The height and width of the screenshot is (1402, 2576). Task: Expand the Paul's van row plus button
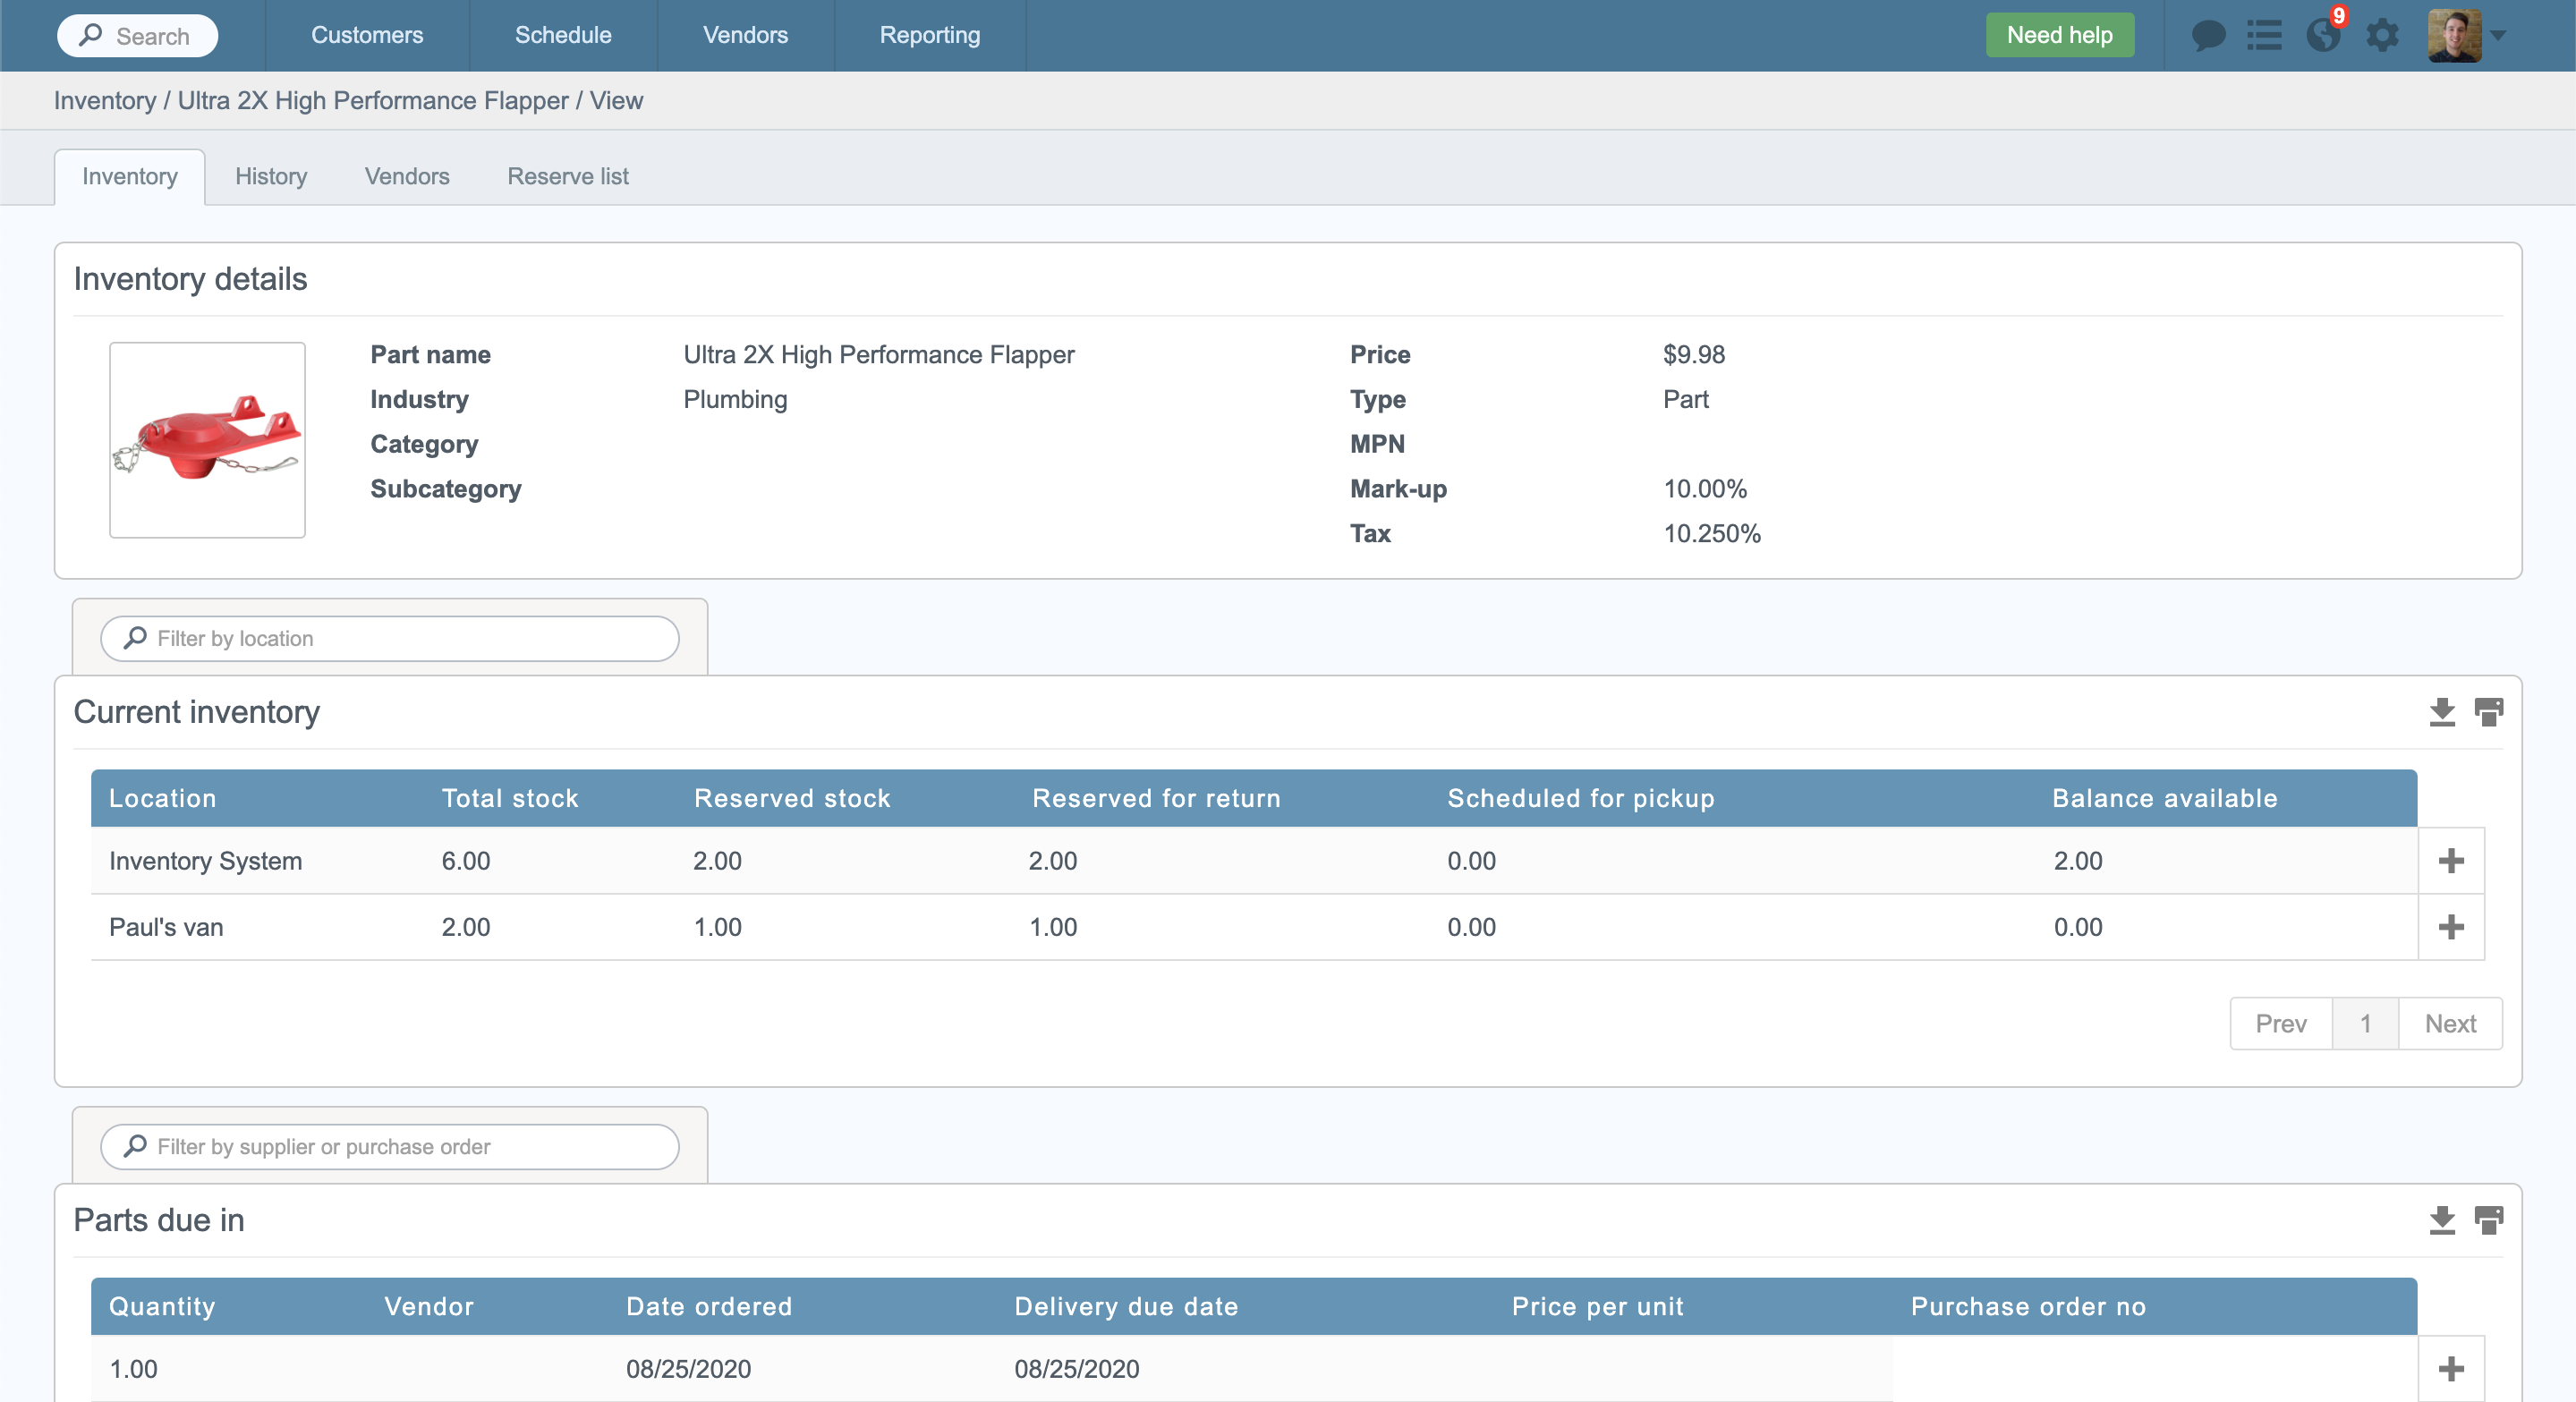click(2451, 927)
